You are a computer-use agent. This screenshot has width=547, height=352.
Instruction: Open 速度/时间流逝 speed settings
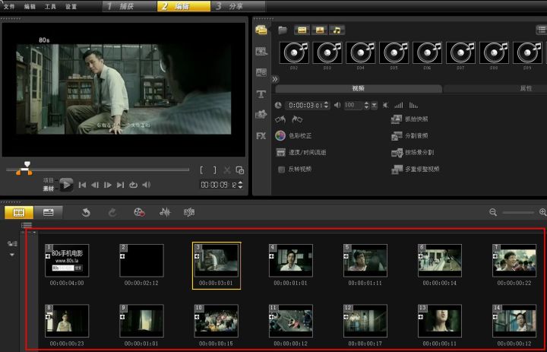301,153
